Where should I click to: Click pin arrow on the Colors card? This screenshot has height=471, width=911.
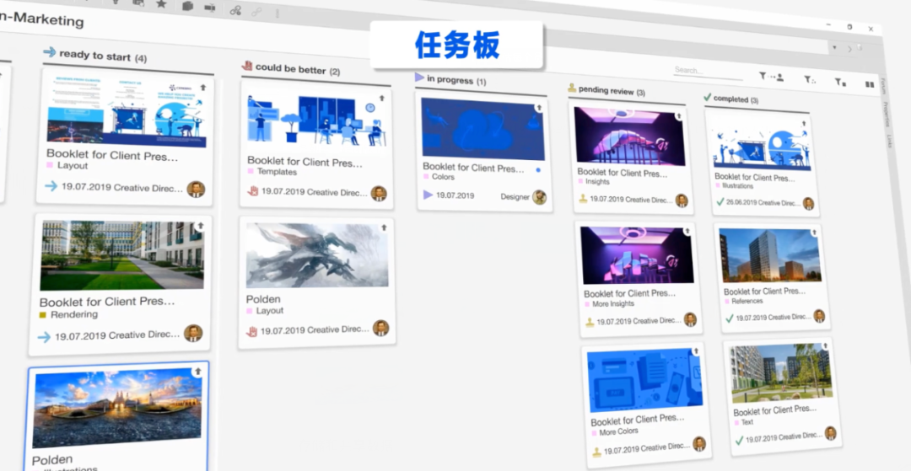click(538, 108)
